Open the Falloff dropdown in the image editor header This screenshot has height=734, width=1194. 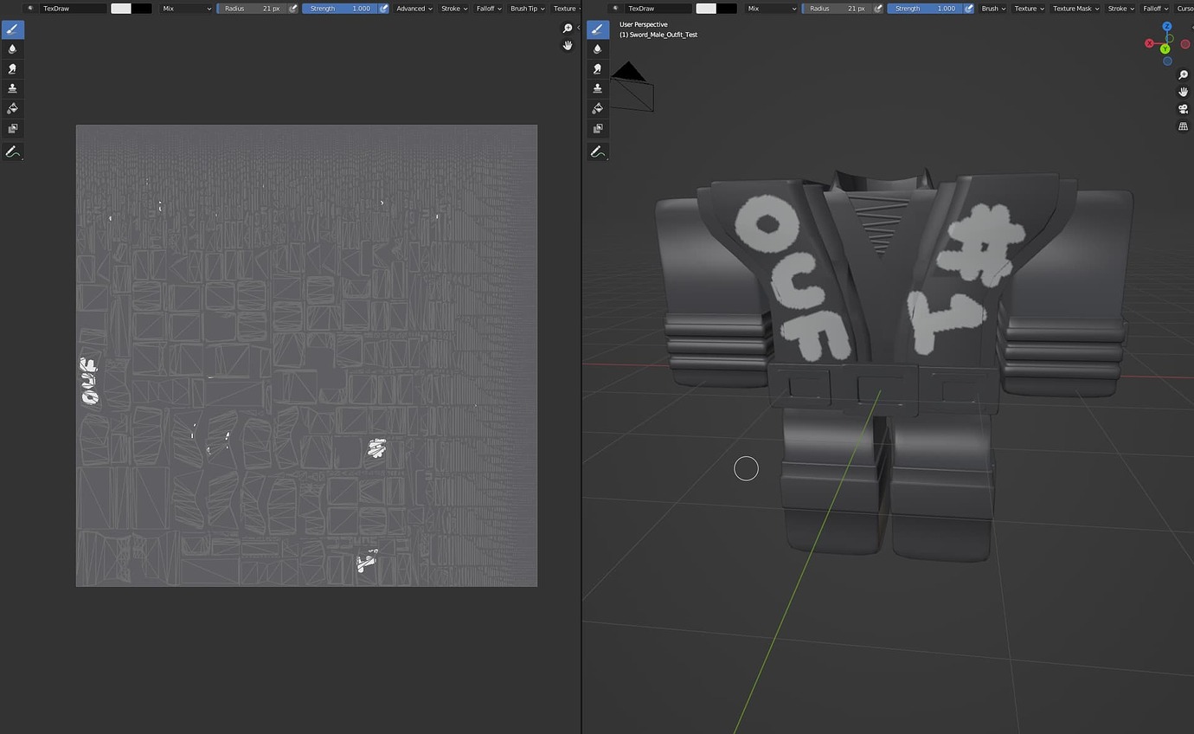coord(487,8)
